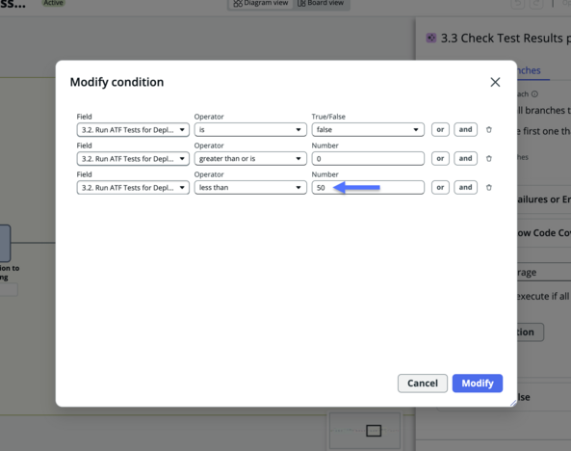
Task: Close the Modify condition dialog
Action: (495, 82)
